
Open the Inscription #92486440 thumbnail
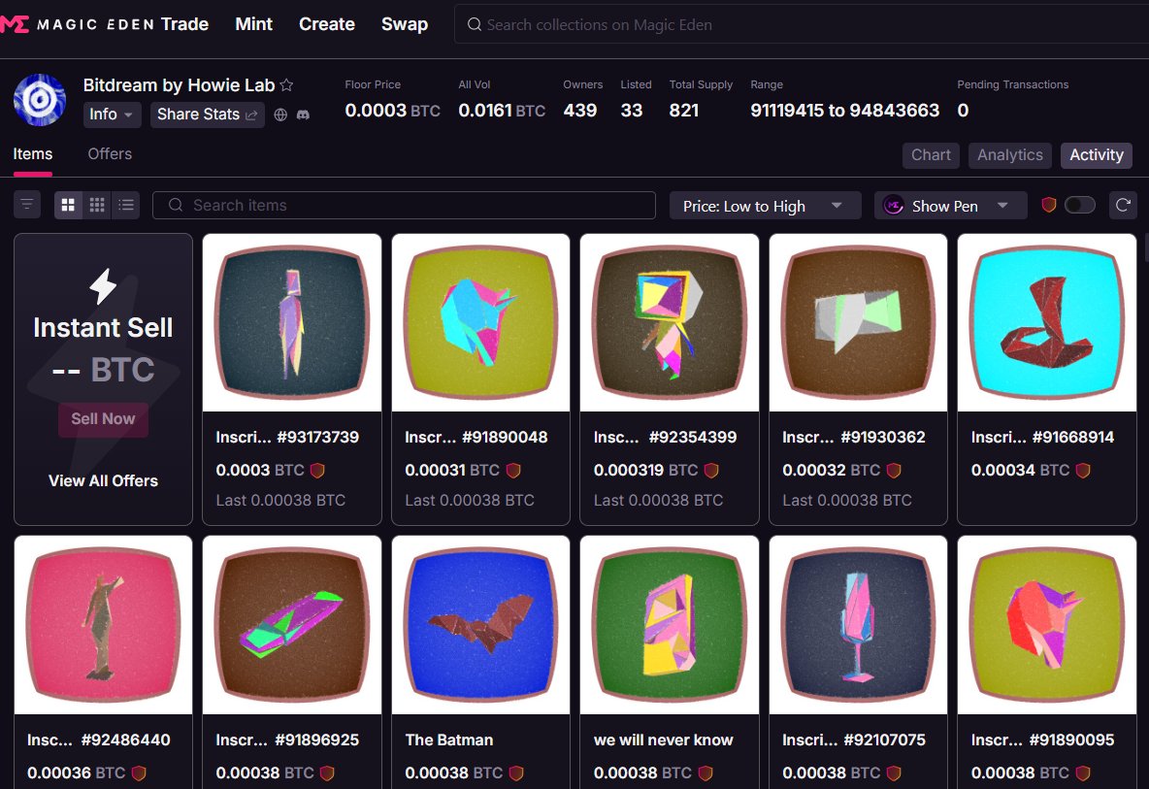[x=103, y=625]
